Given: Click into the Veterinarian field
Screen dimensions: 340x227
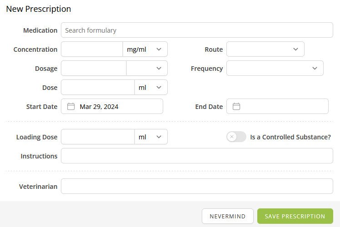Looking at the screenshot, I should pos(197,186).
